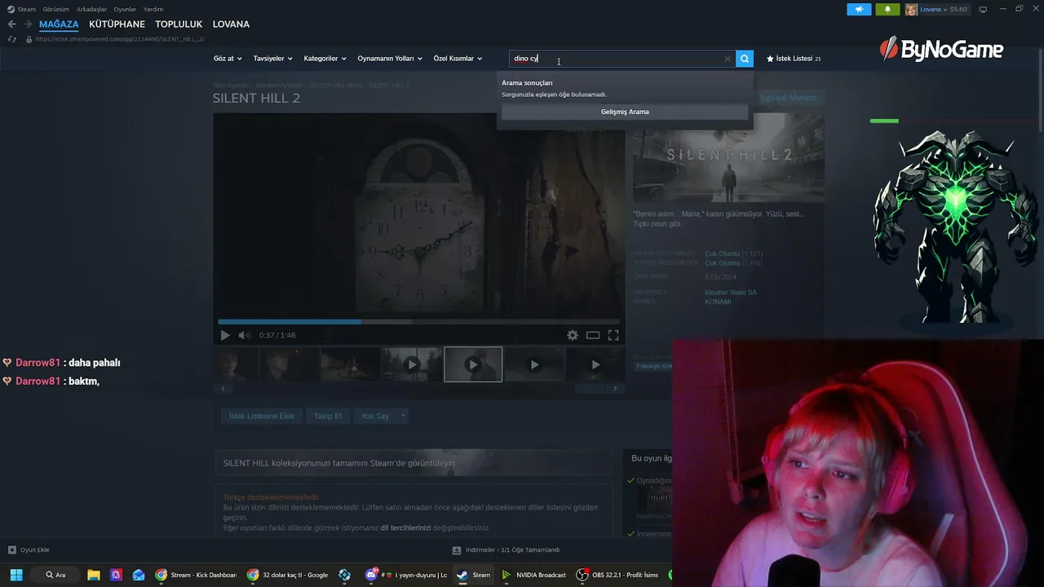Click the Steam announcements megaphone icon

[x=859, y=9]
